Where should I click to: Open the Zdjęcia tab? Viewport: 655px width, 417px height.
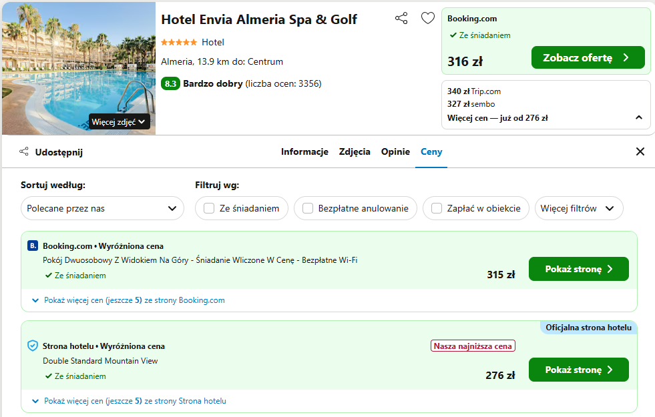(x=355, y=151)
